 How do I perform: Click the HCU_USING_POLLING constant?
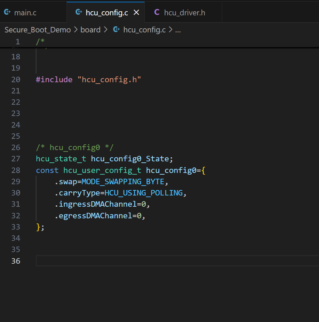tap(143, 193)
